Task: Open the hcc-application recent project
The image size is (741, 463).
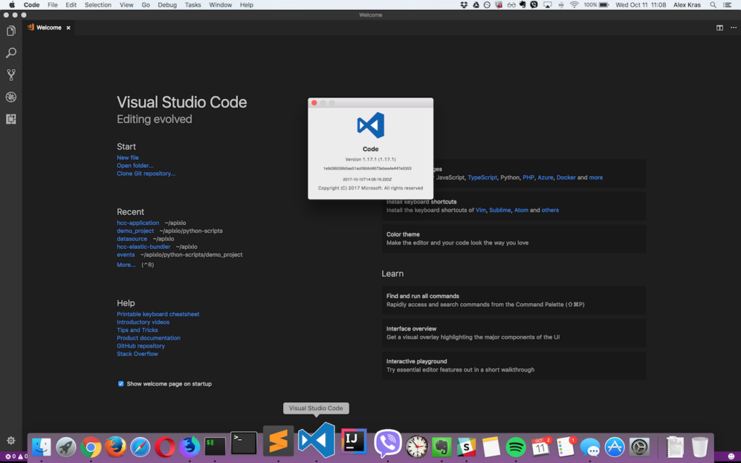Action: (x=137, y=223)
